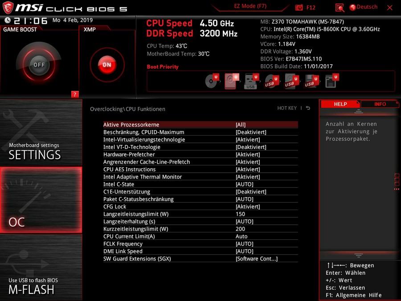
Task: Open the Aktive Prozessorkerne [All] dropdown
Action: [x=200, y=125]
